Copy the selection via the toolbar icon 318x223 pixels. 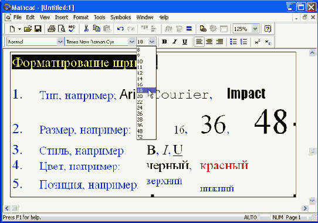[97, 29]
